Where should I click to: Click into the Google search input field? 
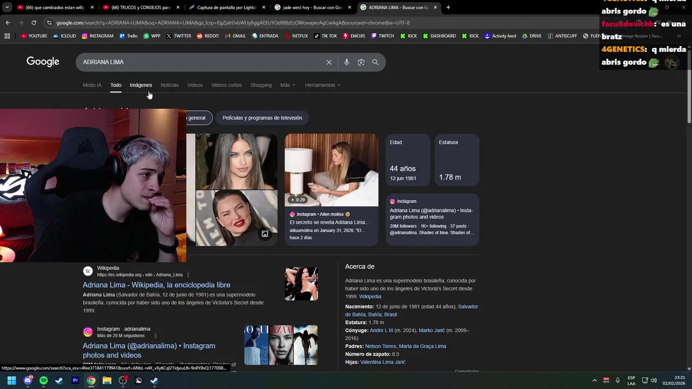coord(200,62)
